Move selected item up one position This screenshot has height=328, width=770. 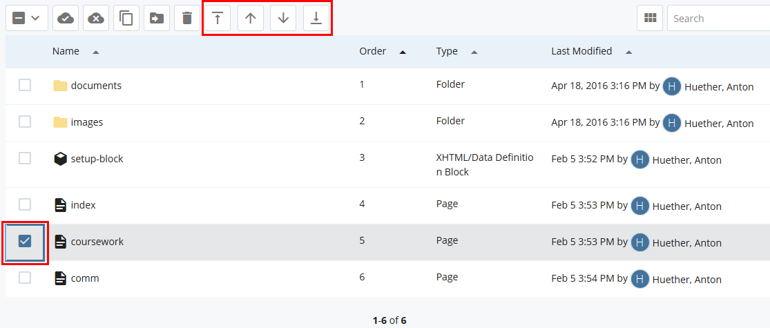tap(251, 19)
